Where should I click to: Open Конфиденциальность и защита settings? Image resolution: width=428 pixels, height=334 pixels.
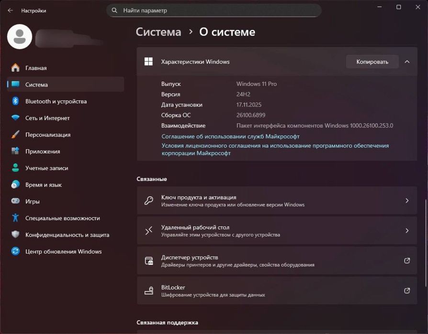coord(66,235)
